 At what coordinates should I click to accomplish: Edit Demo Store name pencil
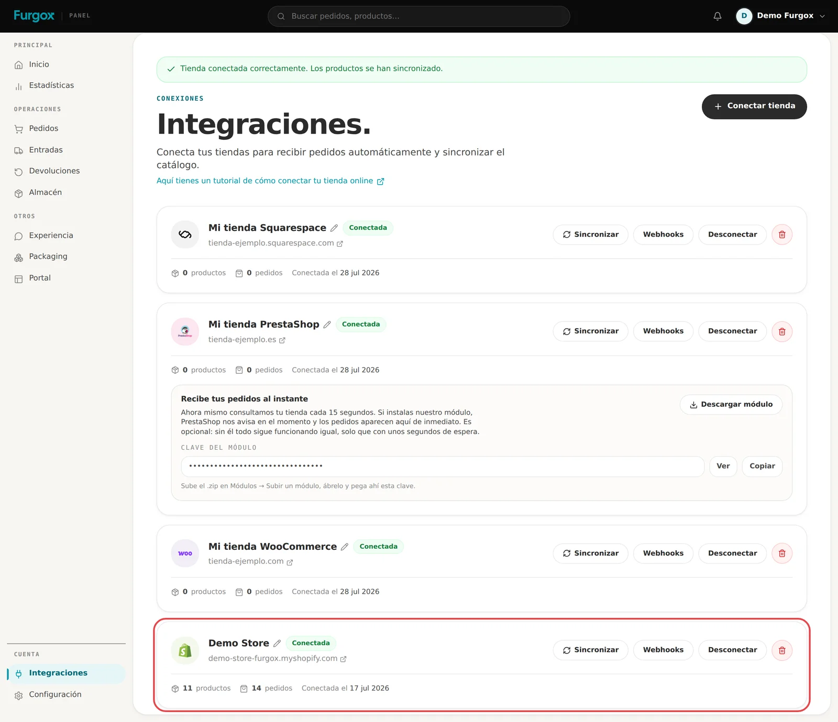[277, 643]
